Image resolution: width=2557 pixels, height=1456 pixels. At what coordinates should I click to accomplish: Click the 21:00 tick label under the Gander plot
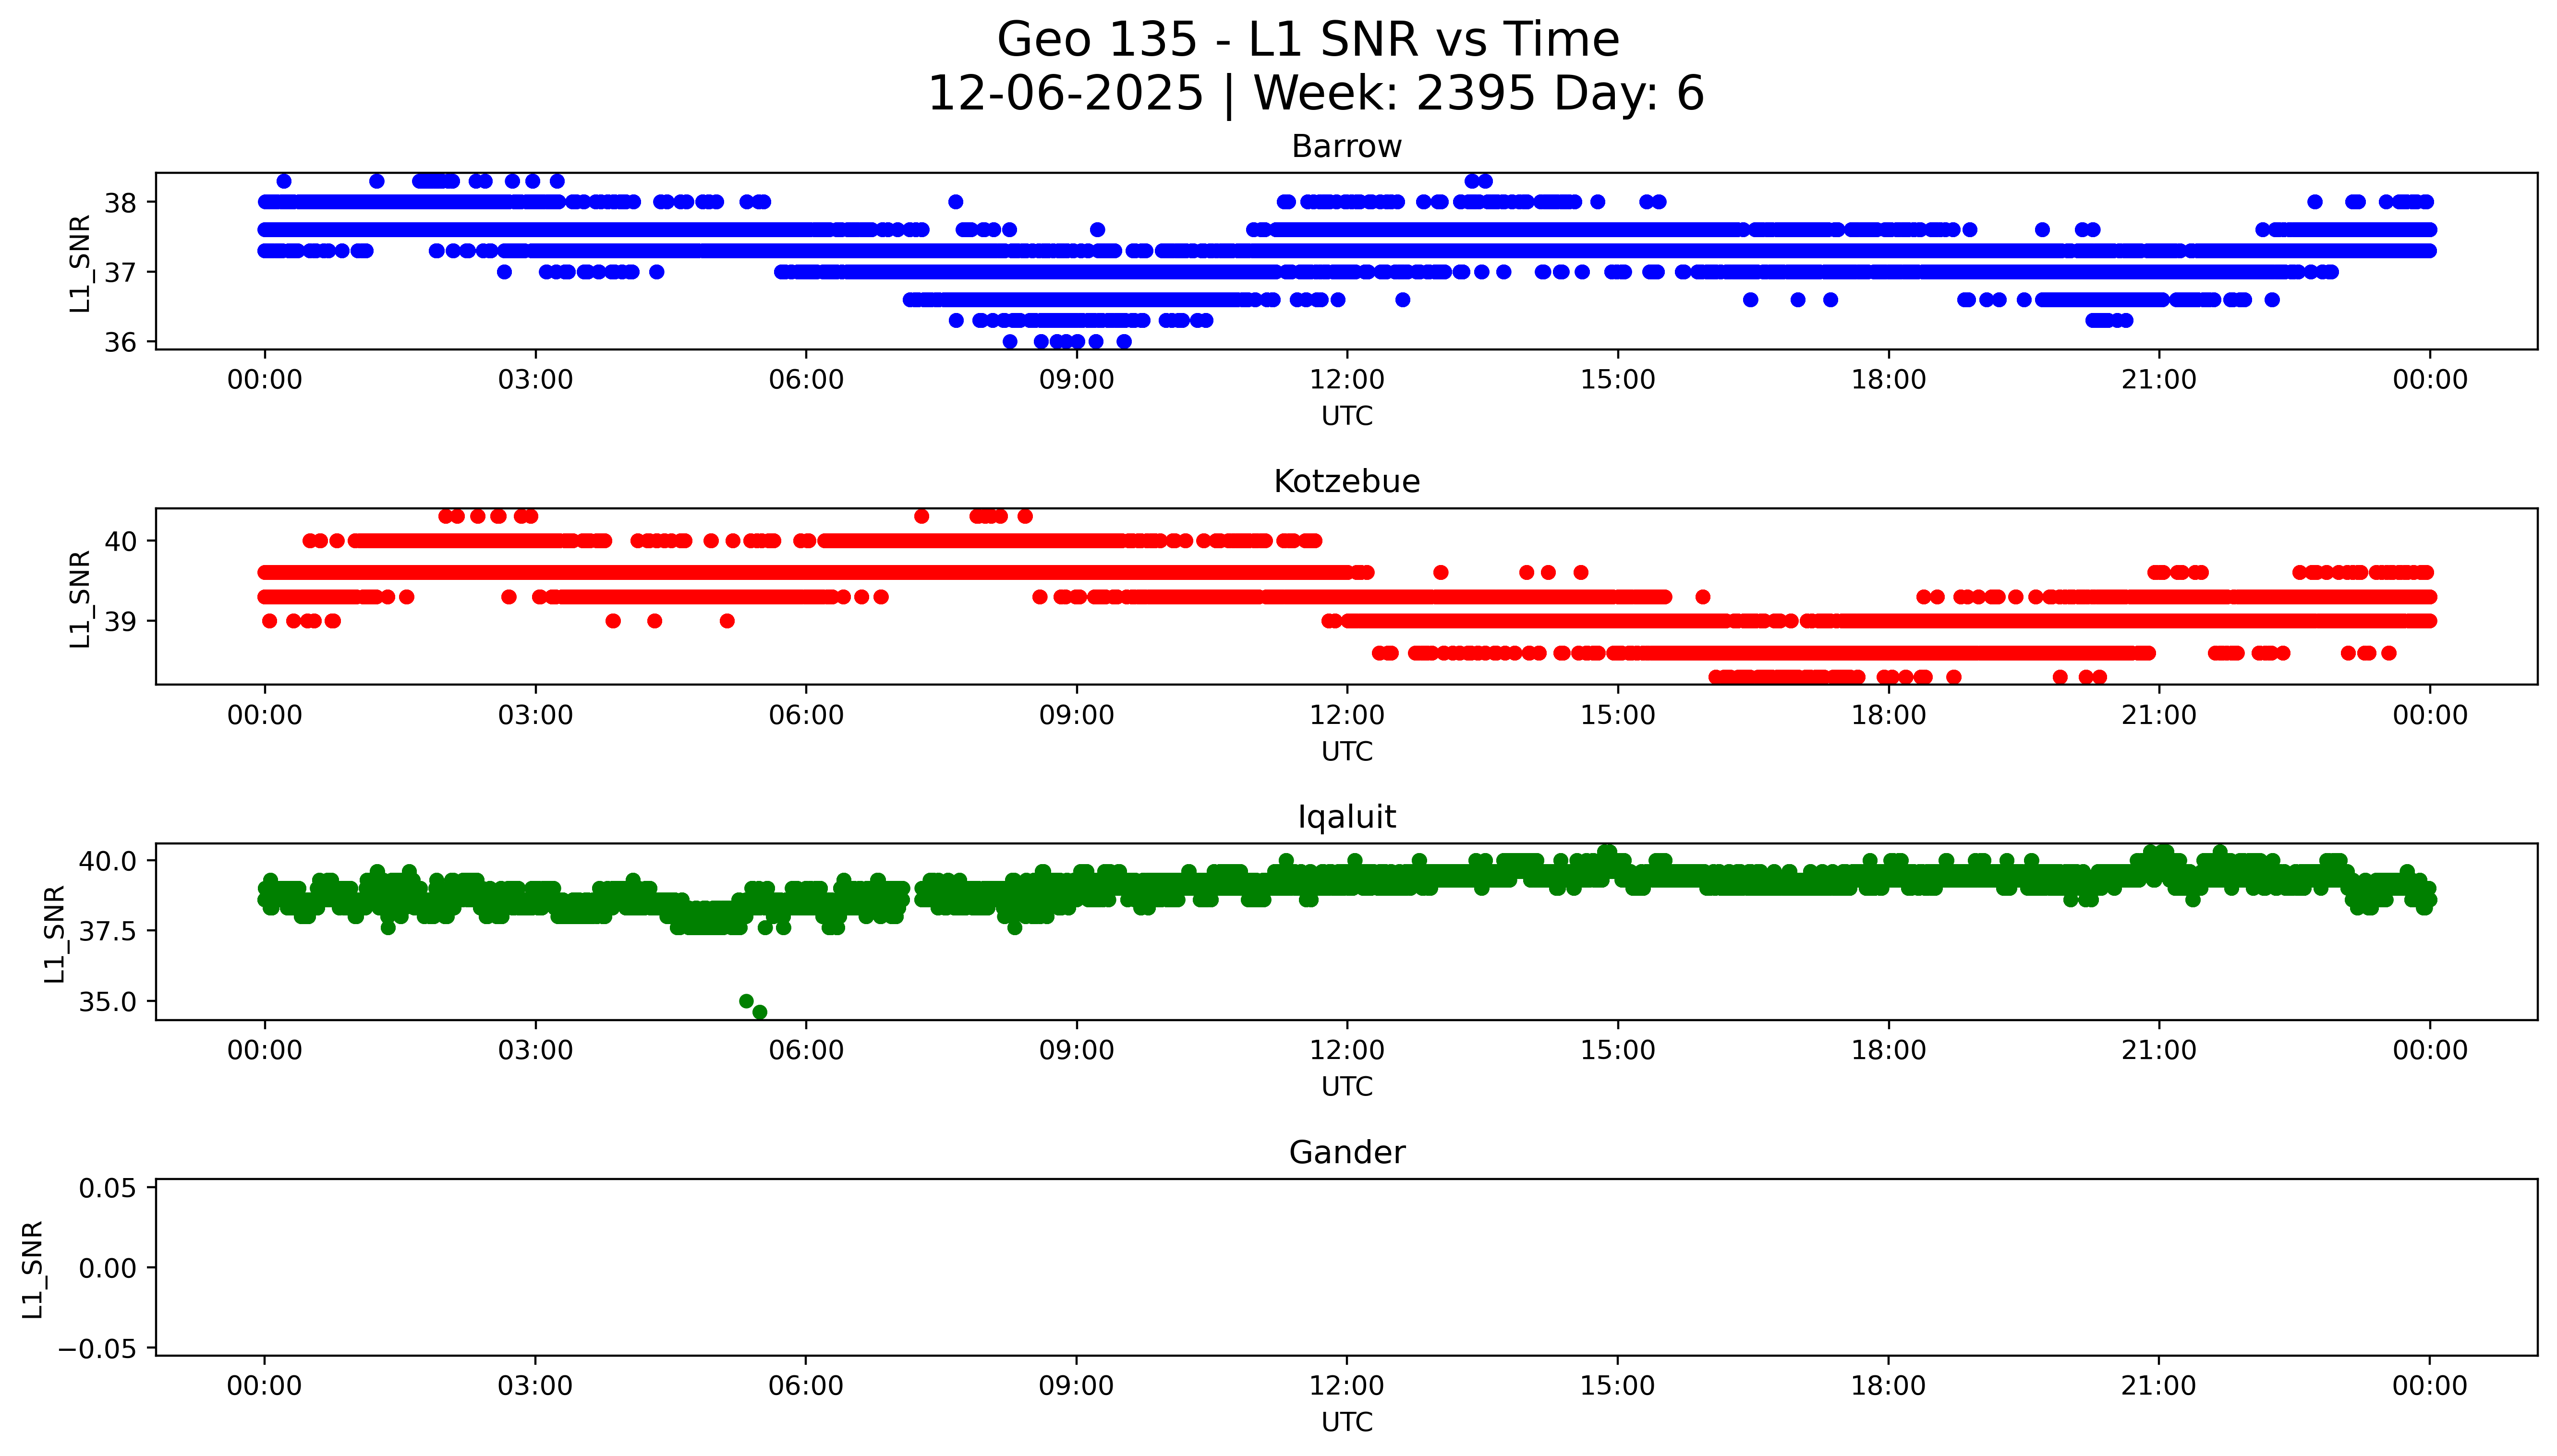point(2158,1386)
